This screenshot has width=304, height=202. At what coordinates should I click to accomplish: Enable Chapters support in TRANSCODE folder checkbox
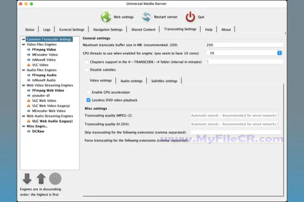click(x=87, y=62)
